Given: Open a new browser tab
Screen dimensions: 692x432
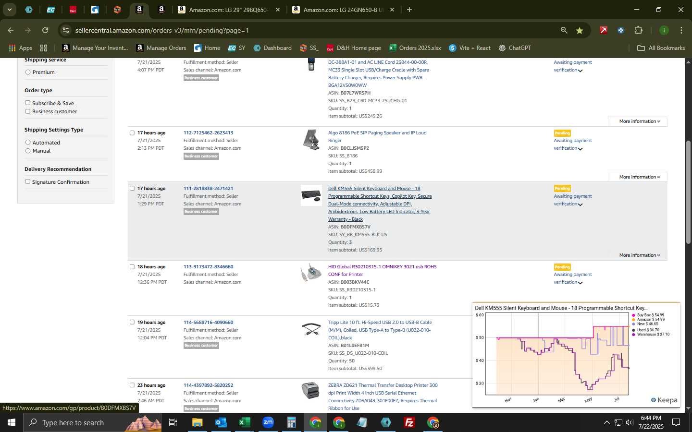Looking at the screenshot, I should point(409,10).
